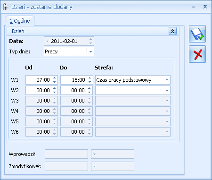This screenshot has height=180, width=212.
Task: Close the Dzień window
Action: (x=205, y=7)
